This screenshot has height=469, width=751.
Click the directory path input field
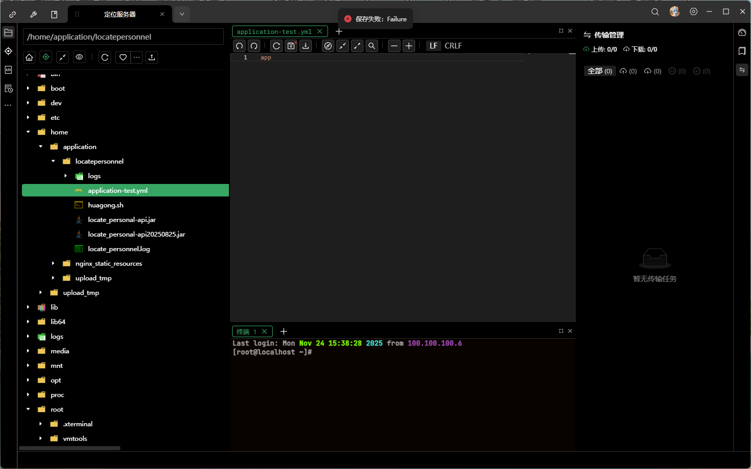[123, 37]
